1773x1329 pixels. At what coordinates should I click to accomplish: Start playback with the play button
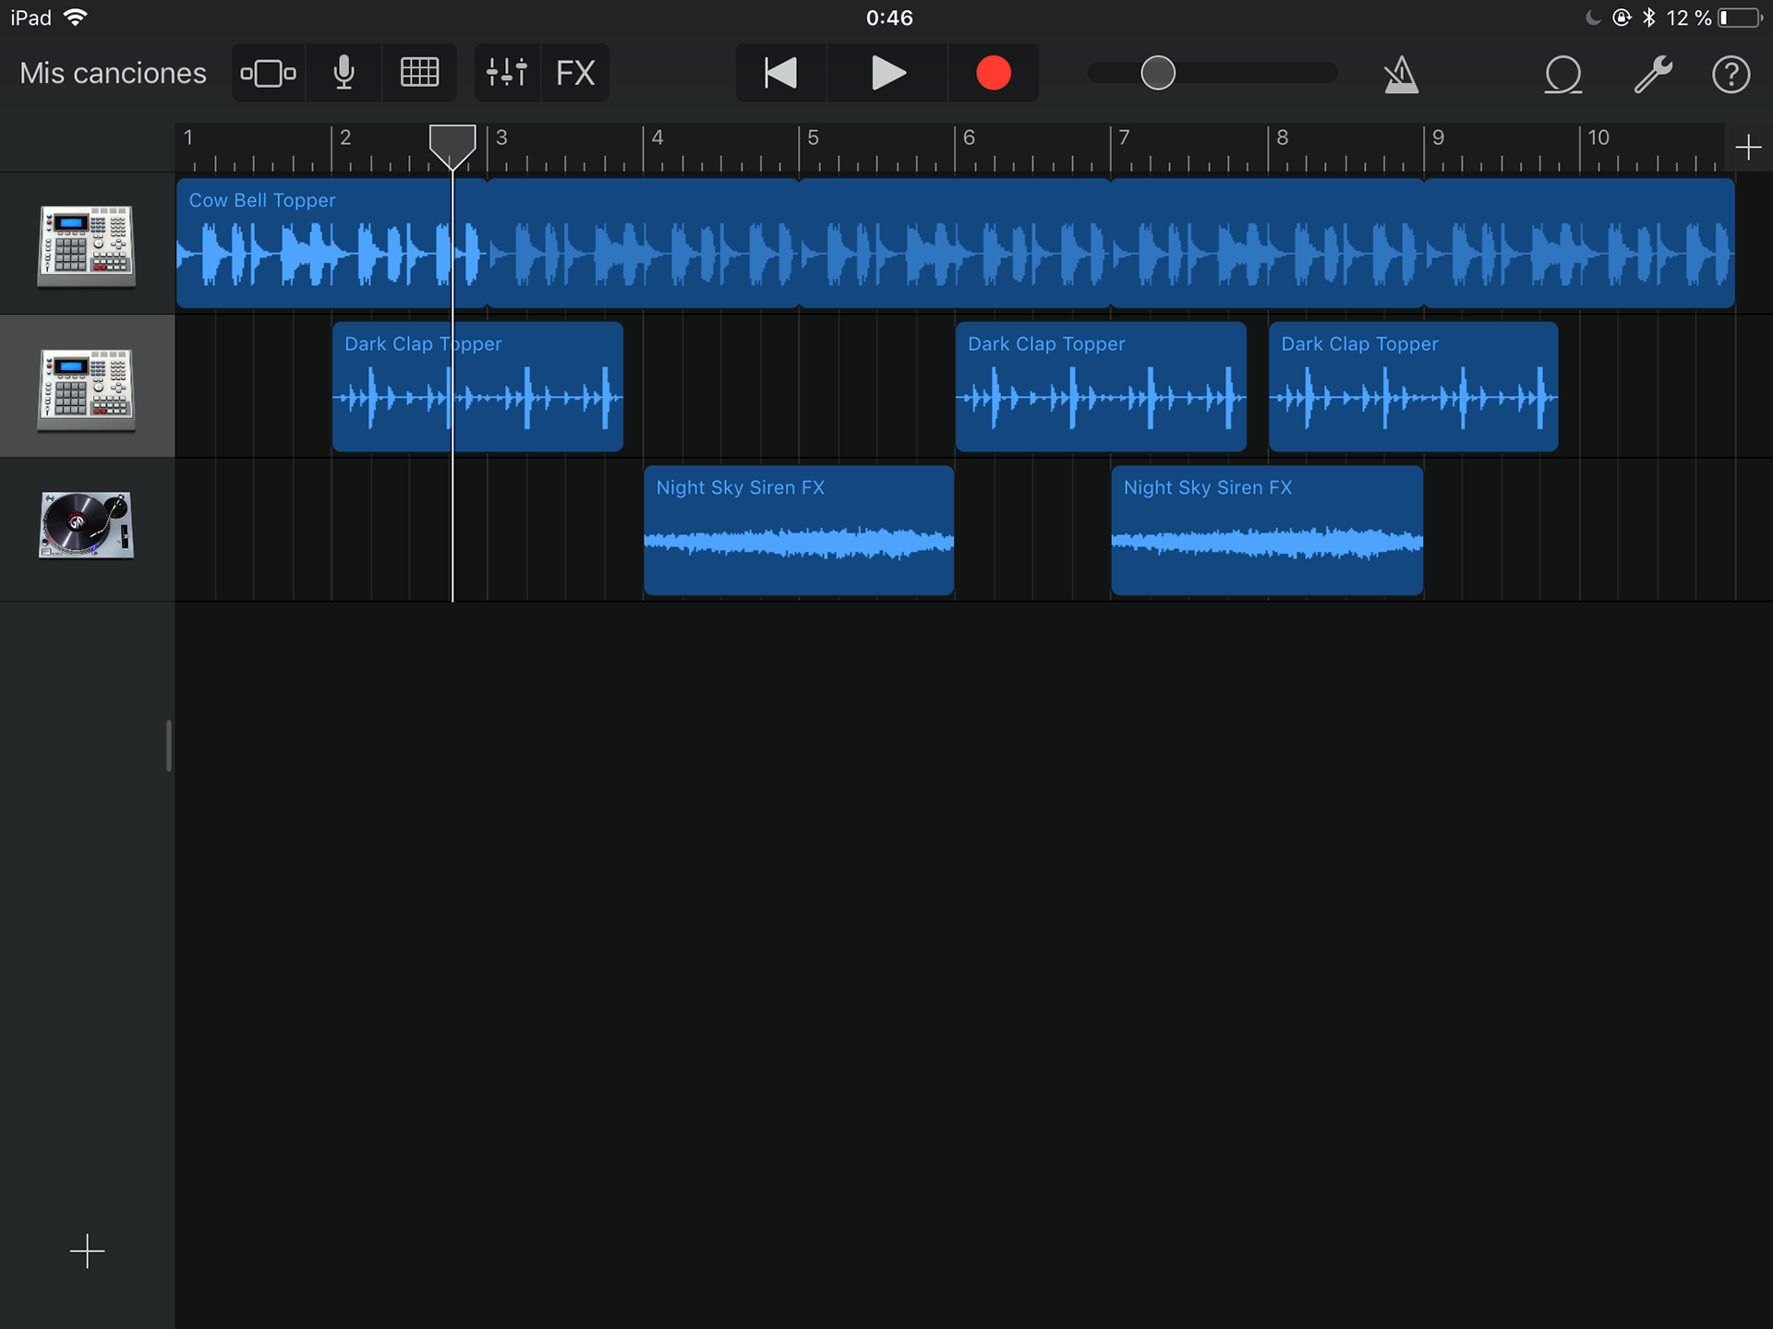887,72
